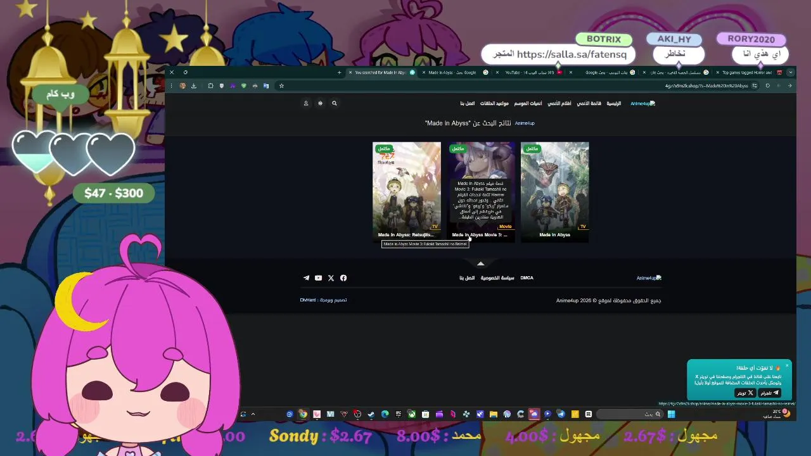Open the Epic Games taskbar icon

click(398, 414)
